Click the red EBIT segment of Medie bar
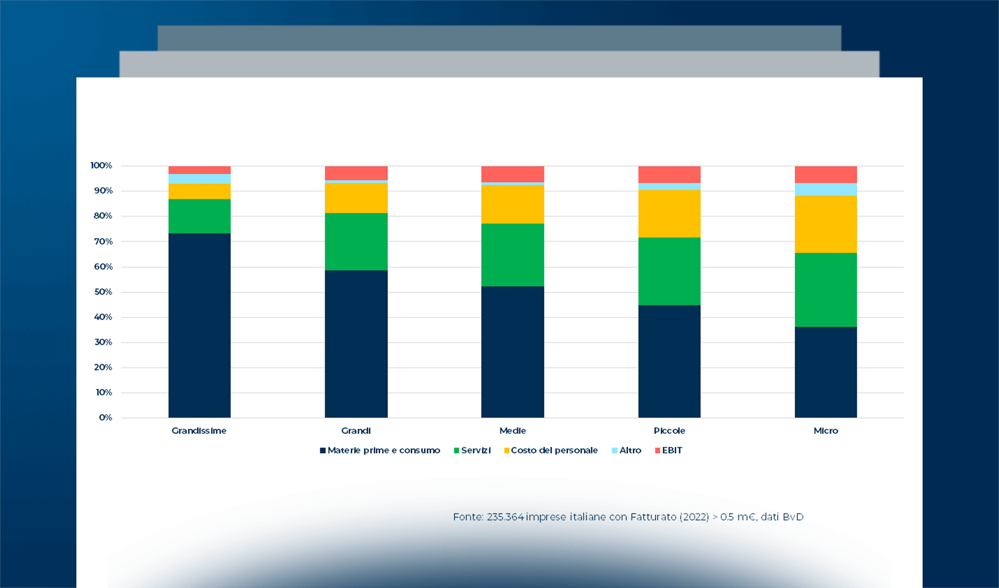Image resolution: width=999 pixels, height=588 pixels. click(512, 174)
